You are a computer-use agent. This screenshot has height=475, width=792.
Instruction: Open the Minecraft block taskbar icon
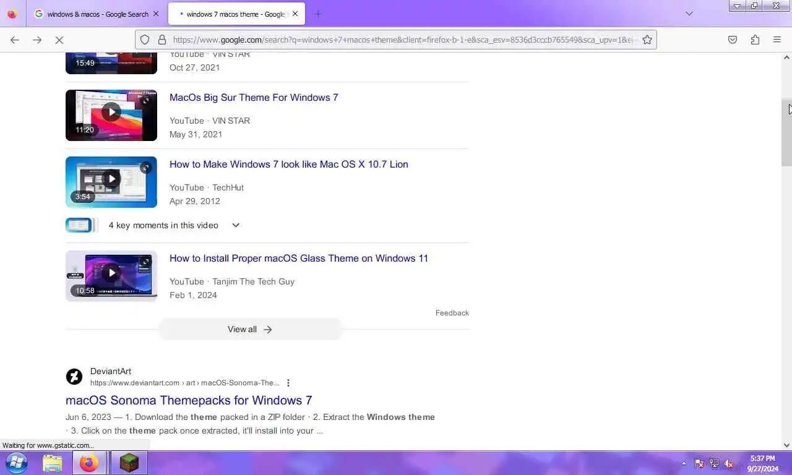[x=129, y=463]
